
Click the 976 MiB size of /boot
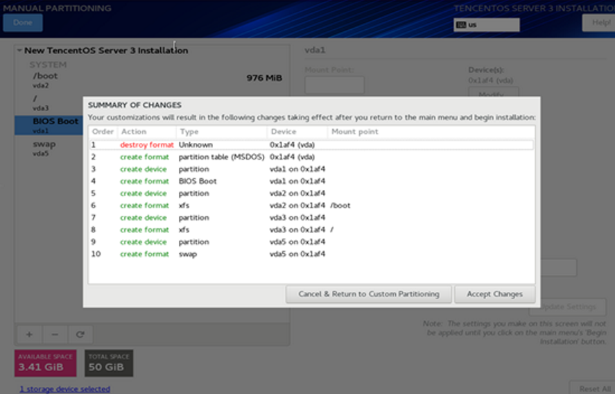coord(264,78)
